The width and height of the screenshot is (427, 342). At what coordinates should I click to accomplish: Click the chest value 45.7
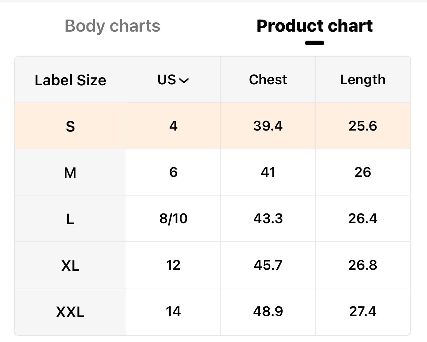pos(268,265)
